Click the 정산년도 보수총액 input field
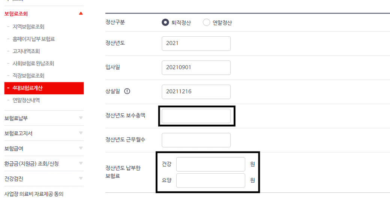The image size is (390, 201). point(196,116)
